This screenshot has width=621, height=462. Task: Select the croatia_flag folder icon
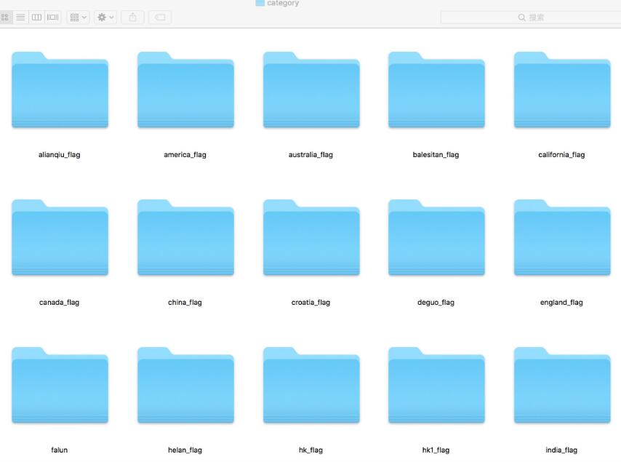pos(311,238)
